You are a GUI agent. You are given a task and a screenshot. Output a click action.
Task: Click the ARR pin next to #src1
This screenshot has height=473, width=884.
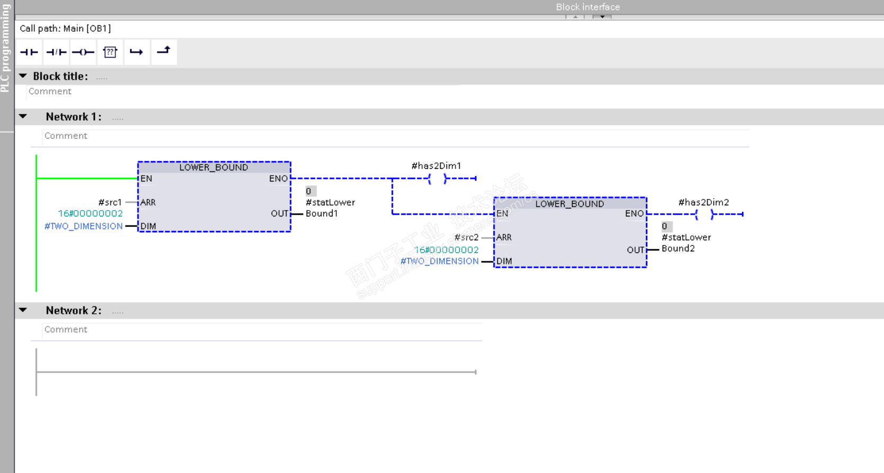(x=148, y=203)
